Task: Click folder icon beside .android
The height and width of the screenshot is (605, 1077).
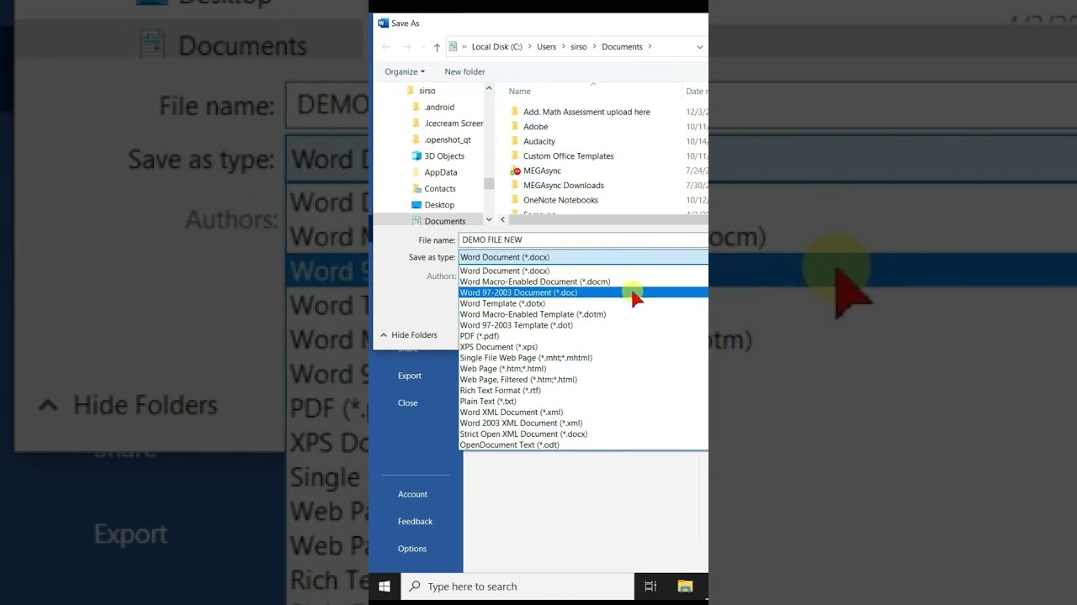Action: click(x=416, y=107)
